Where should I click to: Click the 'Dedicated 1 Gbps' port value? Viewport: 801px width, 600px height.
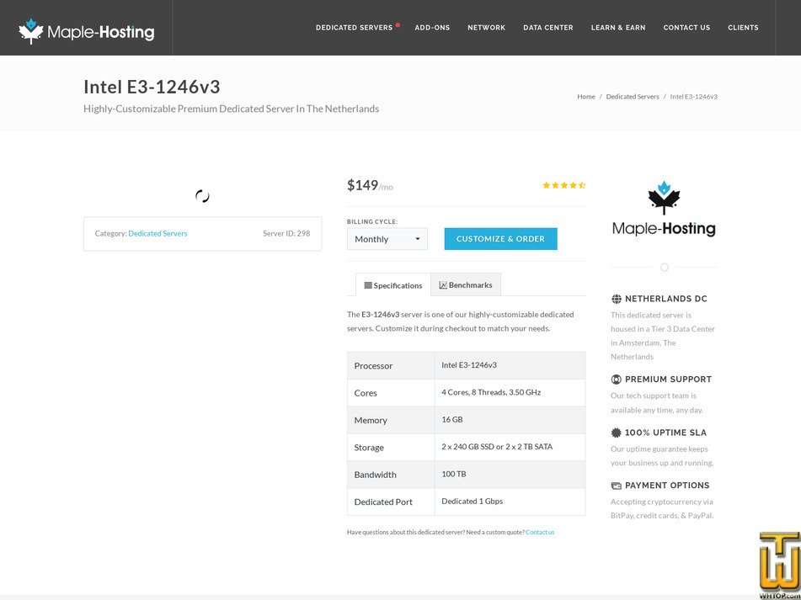pyautogui.click(x=472, y=501)
